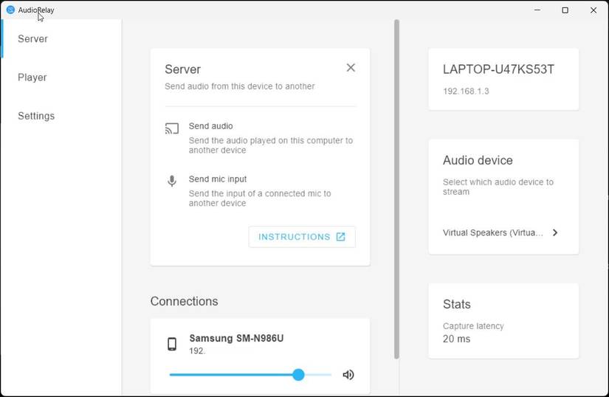Switch to the Server tab
This screenshot has height=397, width=609.
click(x=32, y=39)
